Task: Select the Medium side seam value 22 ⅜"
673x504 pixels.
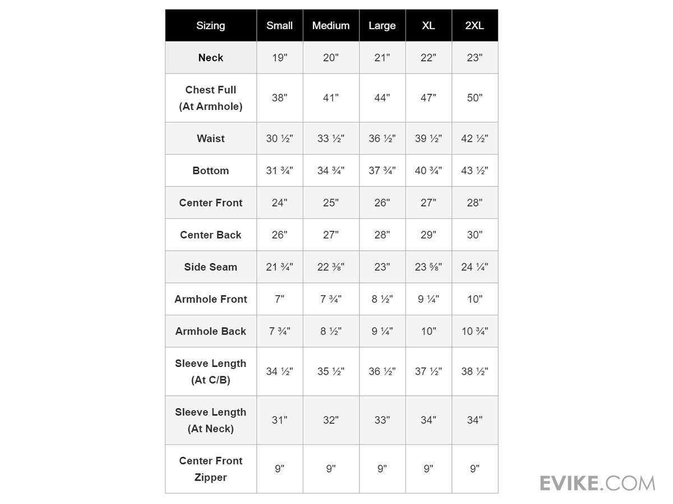Action: (x=331, y=267)
